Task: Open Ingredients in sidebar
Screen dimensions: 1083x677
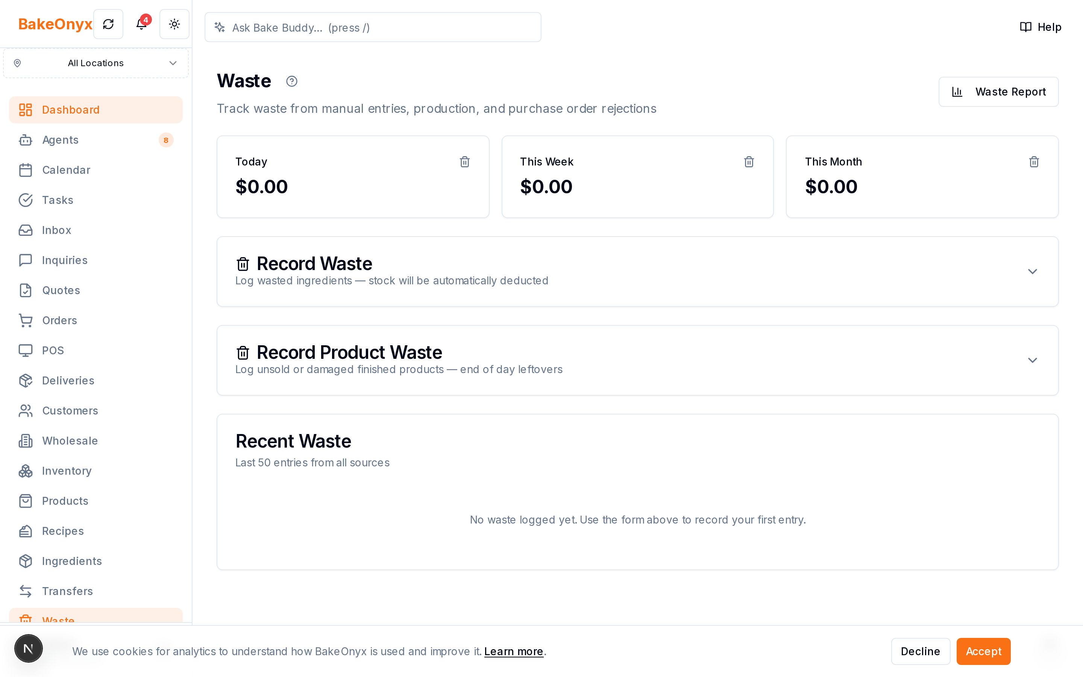Action: [x=96, y=561]
